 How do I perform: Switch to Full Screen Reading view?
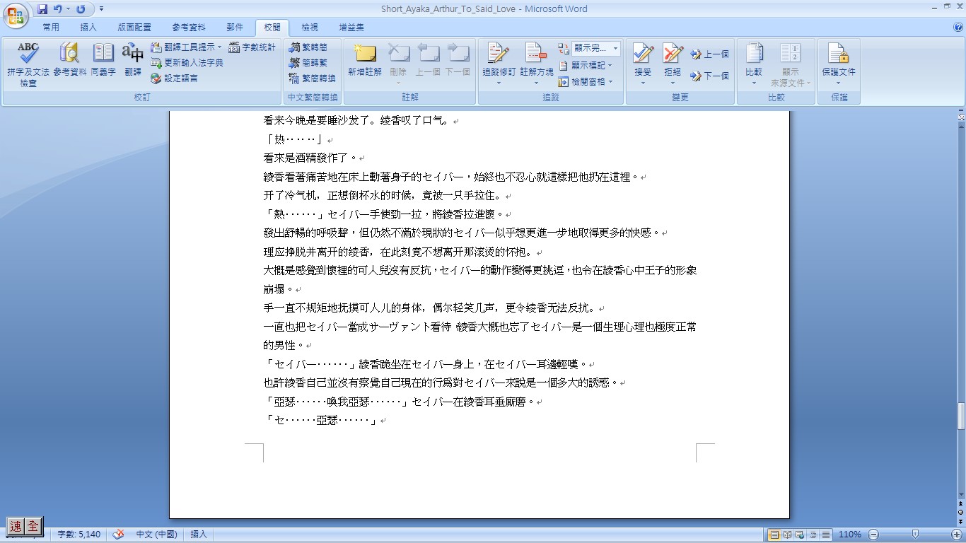(787, 535)
